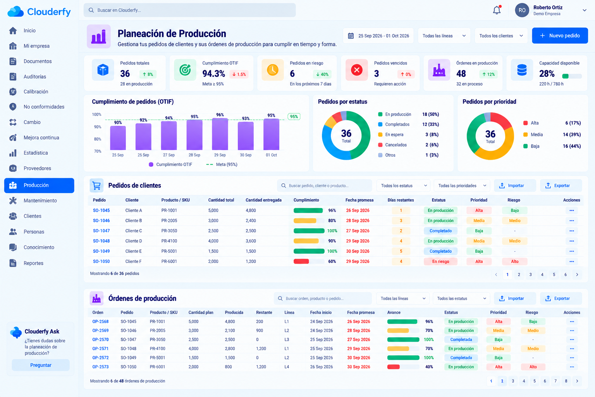Click the Alto risk badge for SO-1050

tap(514, 261)
